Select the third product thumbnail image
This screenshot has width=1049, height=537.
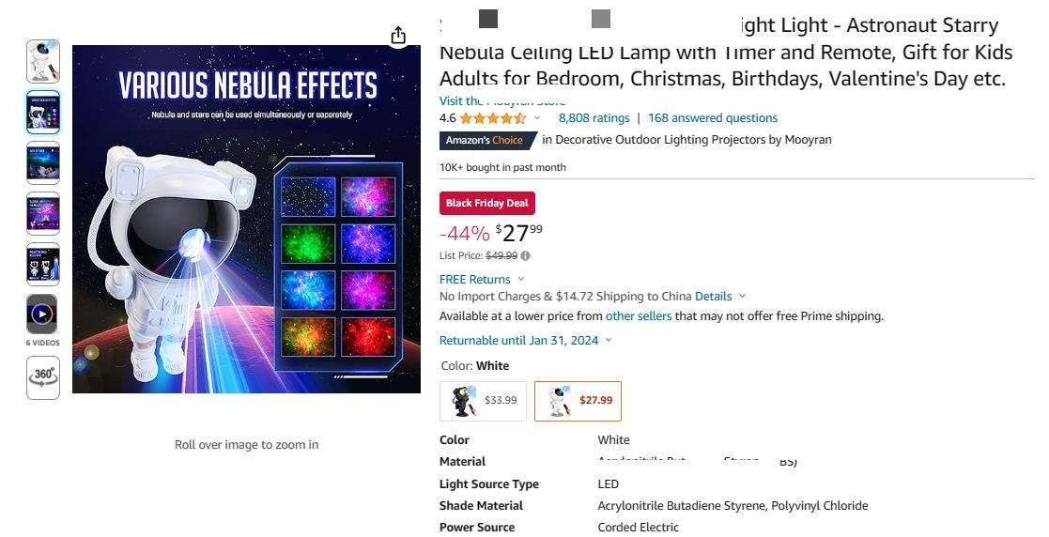coord(43,162)
